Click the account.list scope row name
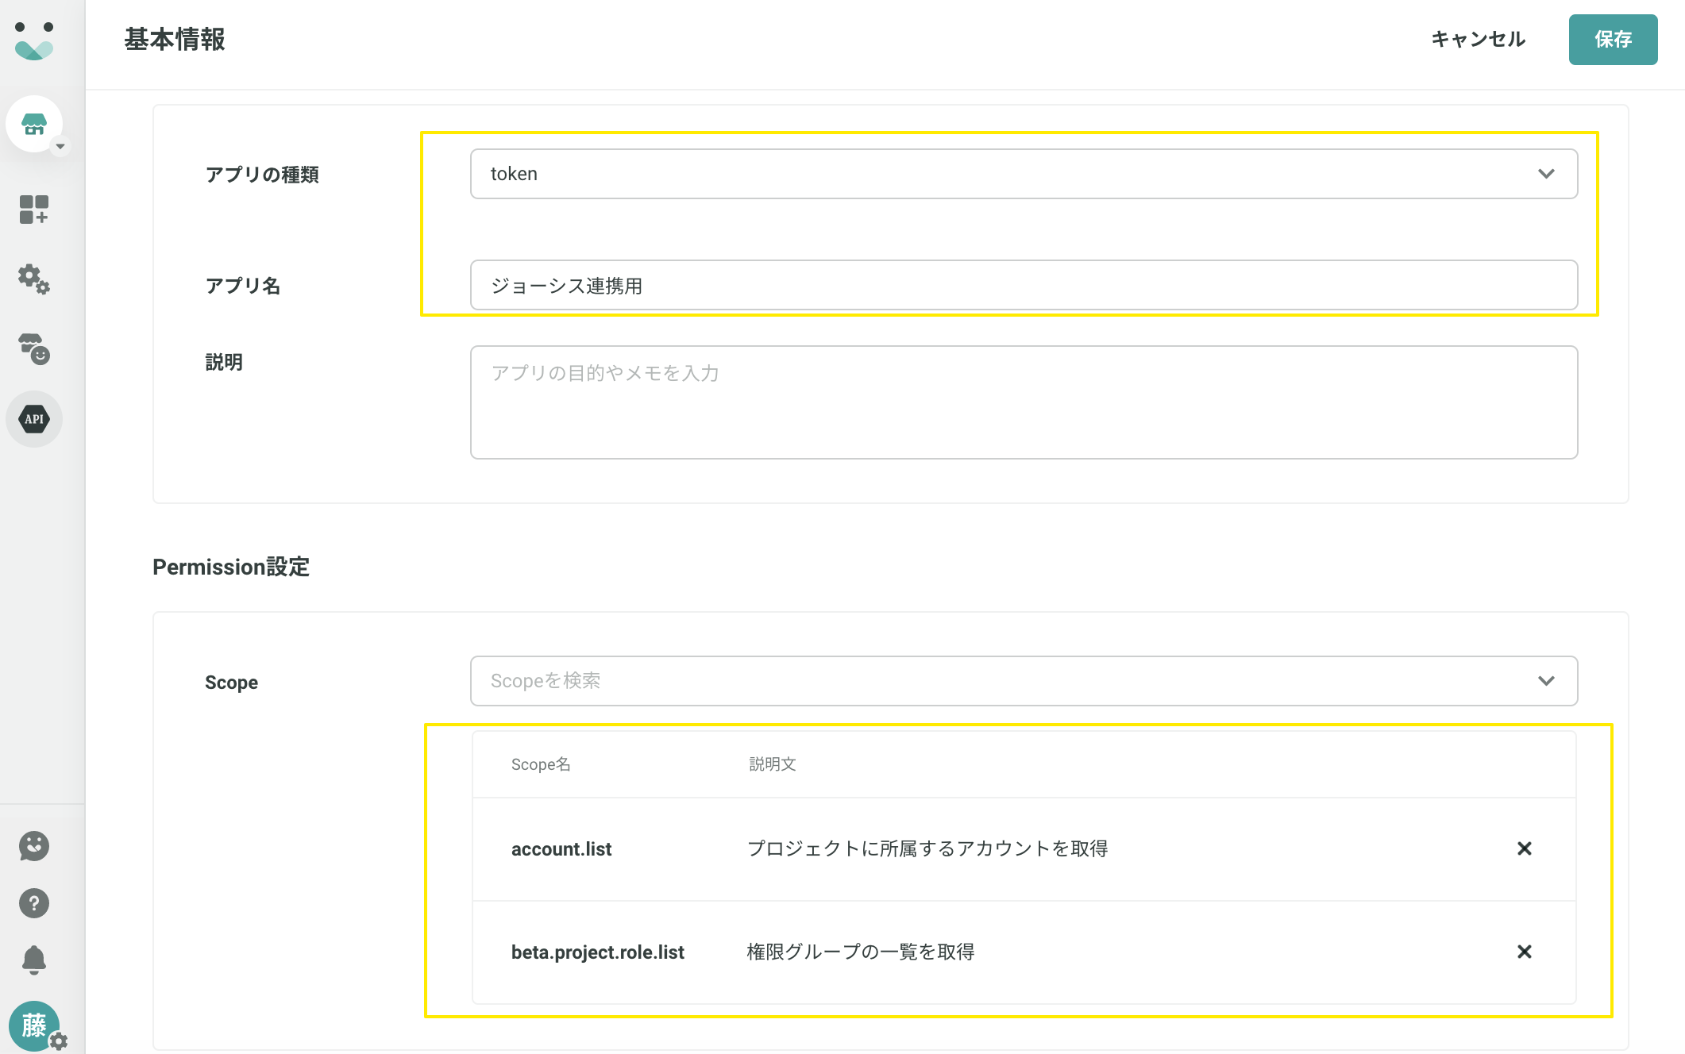 pos(561,849)
